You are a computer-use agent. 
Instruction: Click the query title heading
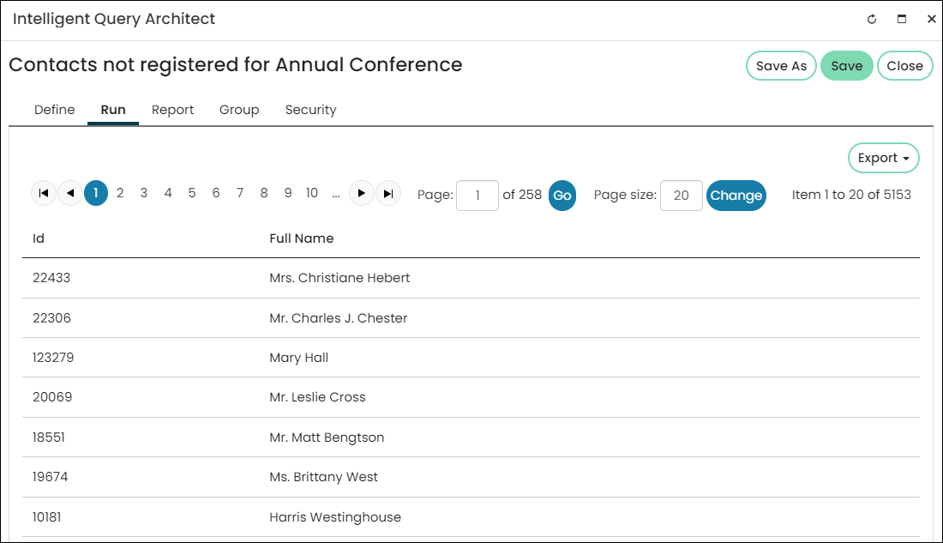[236, 65]
